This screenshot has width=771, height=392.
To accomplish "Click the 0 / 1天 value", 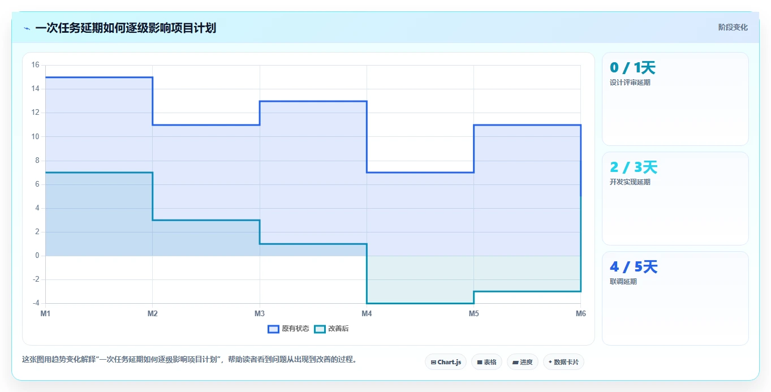I will (632, 68).
